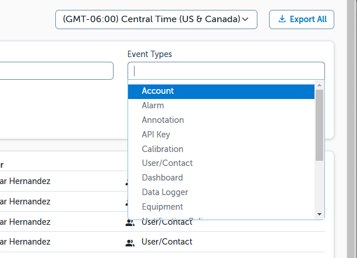
Task: Choose Alarm from the Event Types list
Action: (153, 105)
